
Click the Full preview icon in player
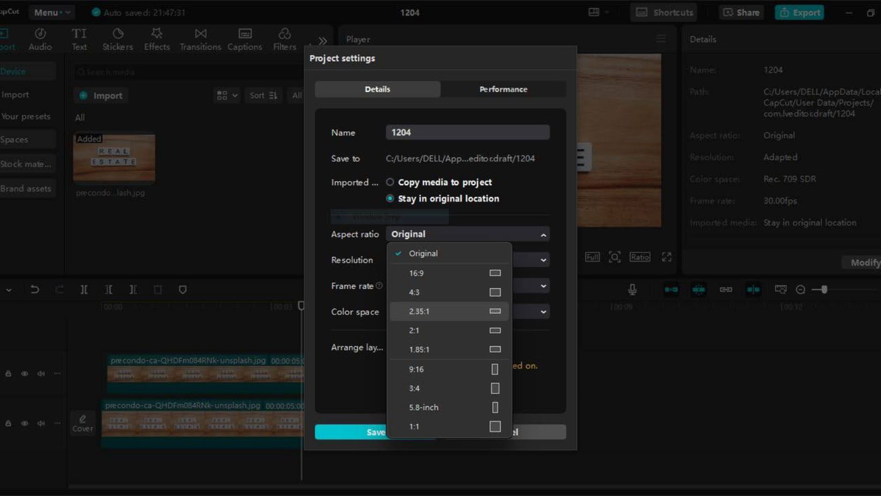click(592, 257)
